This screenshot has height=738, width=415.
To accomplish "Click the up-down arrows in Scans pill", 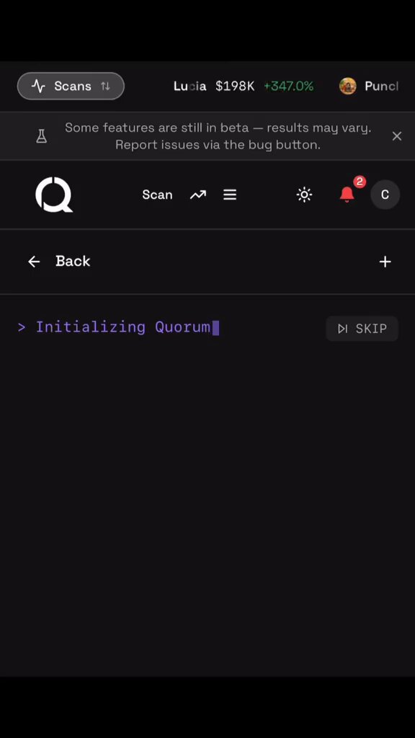I will pos(105,86).
